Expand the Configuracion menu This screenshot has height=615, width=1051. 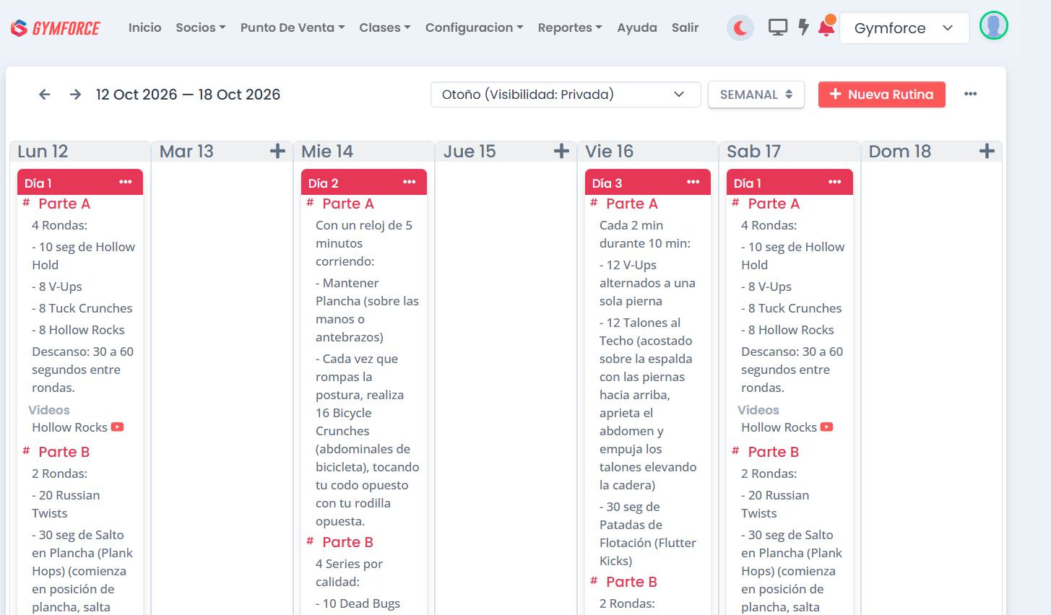click(x=474, y=27)
